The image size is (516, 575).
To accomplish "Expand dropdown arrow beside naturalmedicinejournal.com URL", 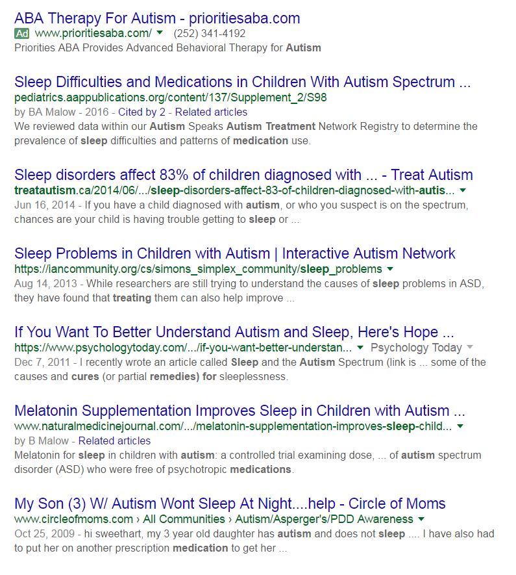I will point(460,426).
